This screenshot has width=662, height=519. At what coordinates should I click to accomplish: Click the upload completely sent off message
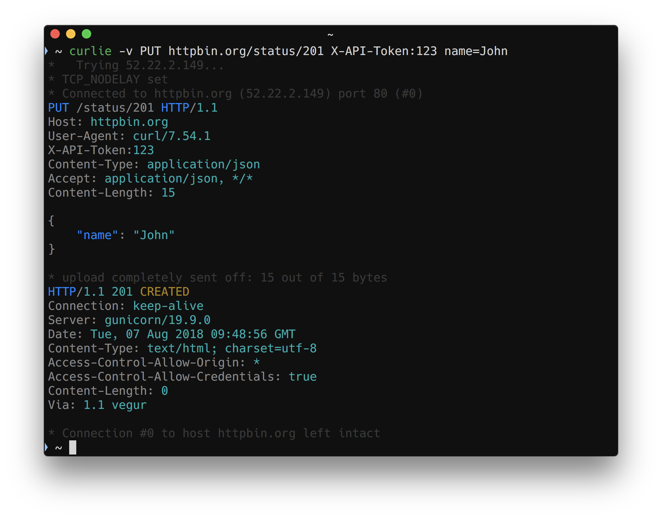(x=217, y=277)
